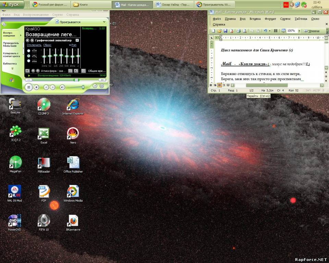Open Файл menu in Word
The image size is (329, 263).
click(x=217, y=19)
